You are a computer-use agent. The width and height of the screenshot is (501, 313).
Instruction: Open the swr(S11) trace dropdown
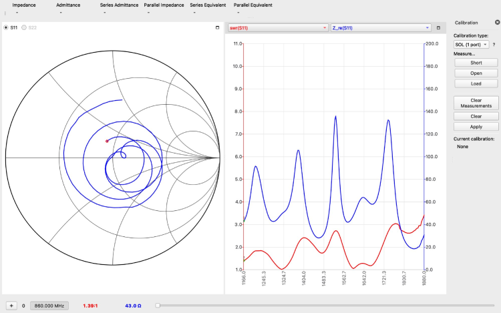coord(278,28)
